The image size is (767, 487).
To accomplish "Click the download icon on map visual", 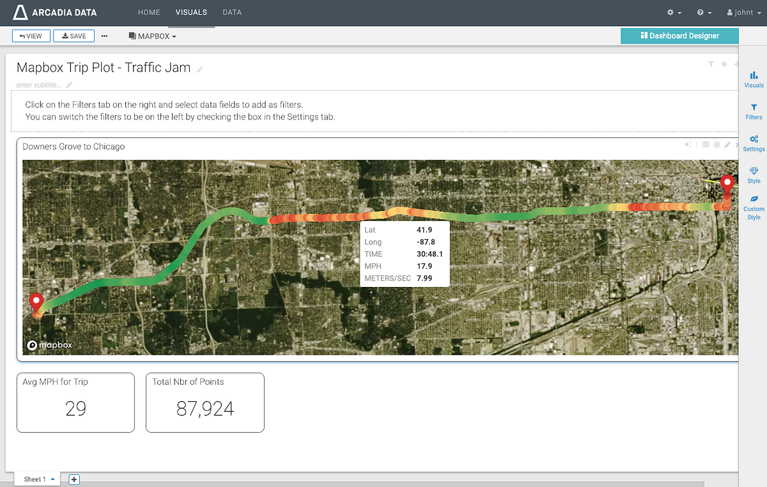I will point(717,145).
